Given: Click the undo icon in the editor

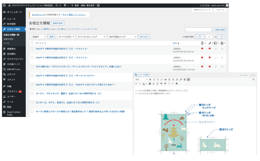Looking at the screenshot, I should 169,83.
